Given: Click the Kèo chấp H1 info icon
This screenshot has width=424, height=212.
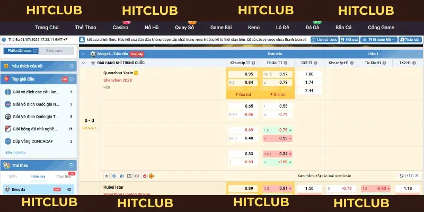Looking at the screenshot, I should tap(352, 63).
